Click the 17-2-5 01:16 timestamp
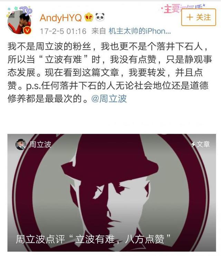 tap(63, 31)
